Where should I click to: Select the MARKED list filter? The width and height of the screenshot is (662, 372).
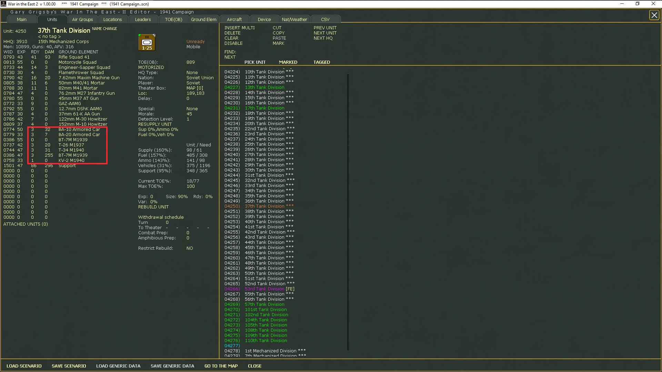[x=288, y=62]
